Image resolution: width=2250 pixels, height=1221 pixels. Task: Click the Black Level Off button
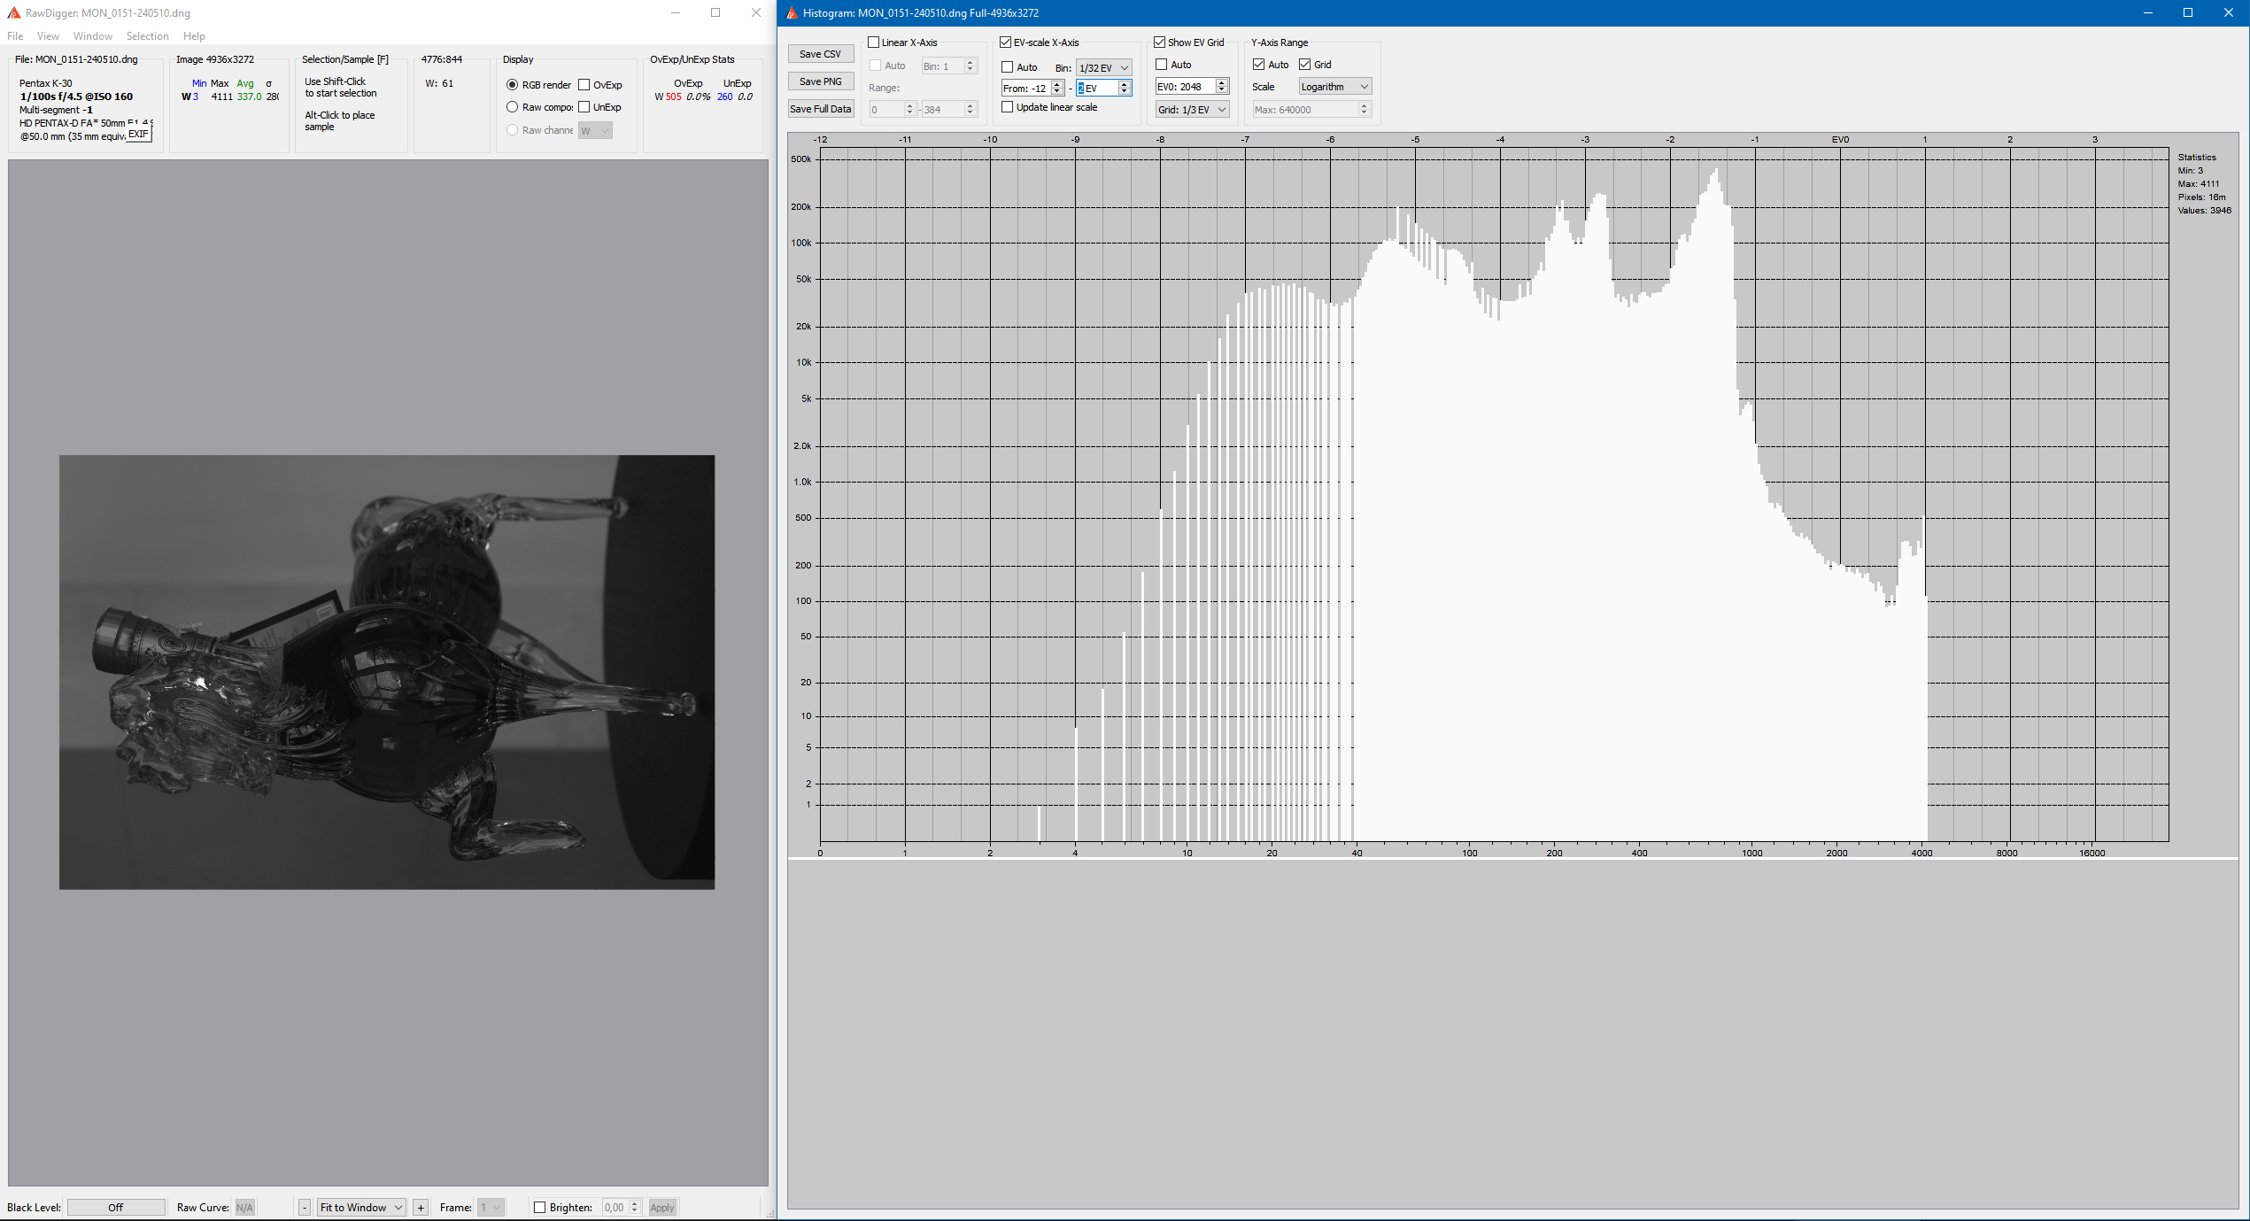click(x=116, y=1208)
